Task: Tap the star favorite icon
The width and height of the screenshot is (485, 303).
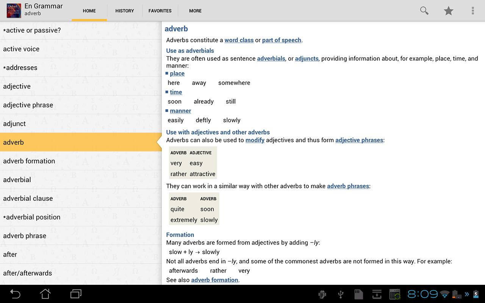Action: [449, 11]
